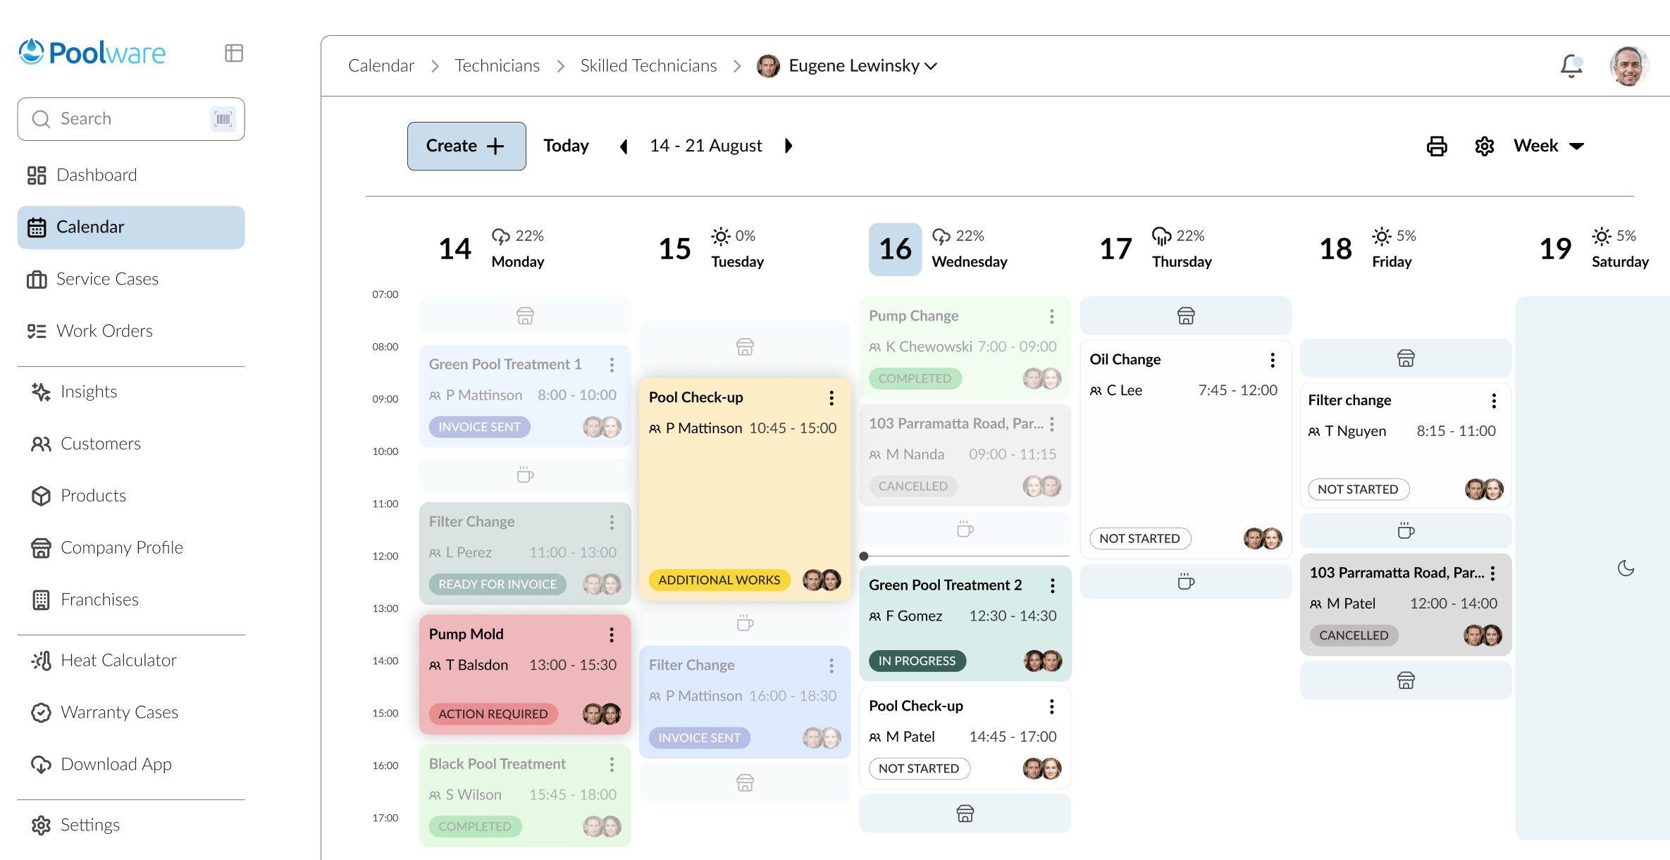
Task: Click the barcode scanner icon in search
Action: point(223,119)
